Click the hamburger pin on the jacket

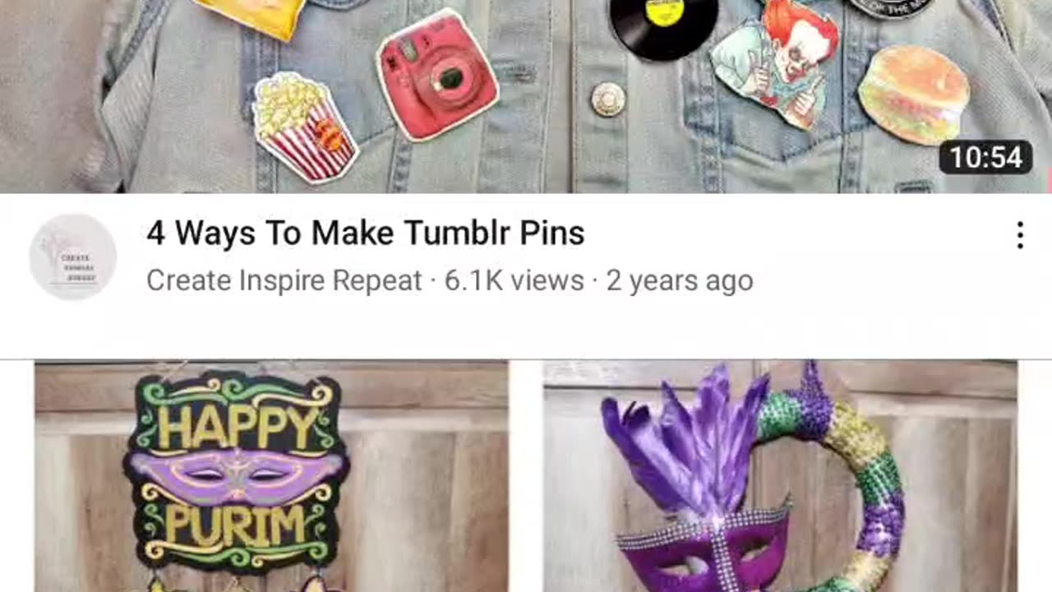coord(914,95)
